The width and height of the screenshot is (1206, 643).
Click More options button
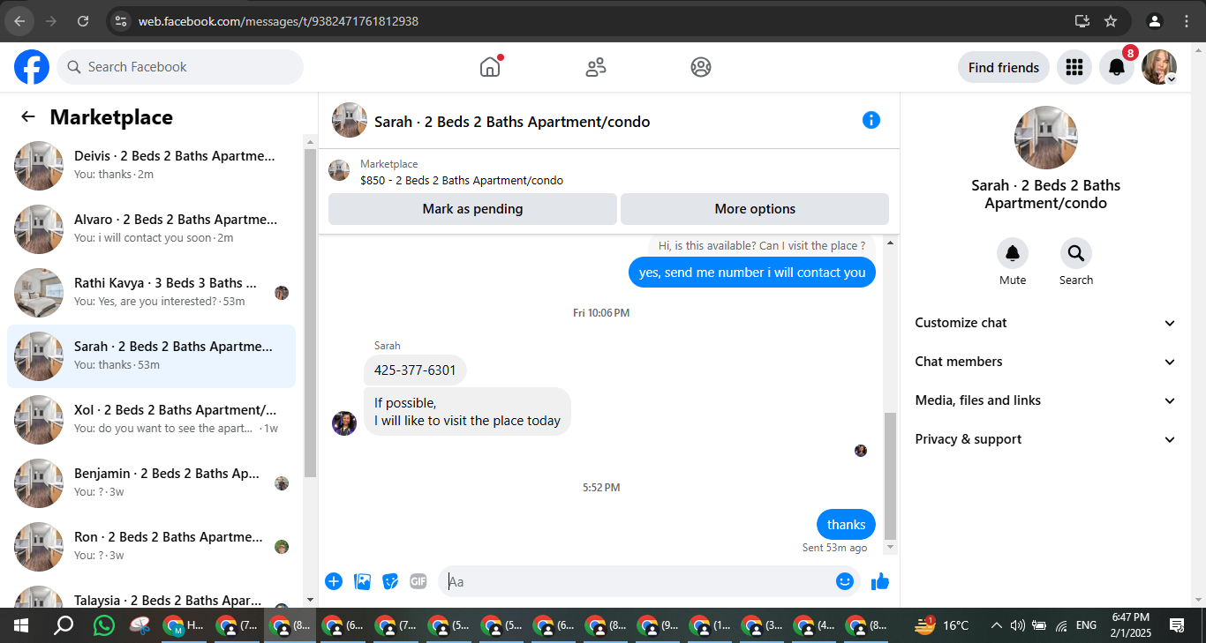click(x=755, y=209)
